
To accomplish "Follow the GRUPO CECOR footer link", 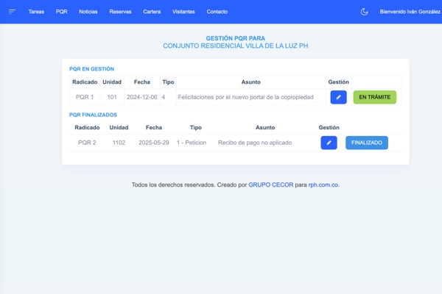I will tap(270, 185).
